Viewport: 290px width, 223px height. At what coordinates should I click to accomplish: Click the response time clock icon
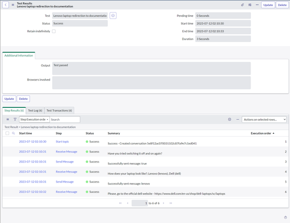pyautogui.click(x=285, y=217)
